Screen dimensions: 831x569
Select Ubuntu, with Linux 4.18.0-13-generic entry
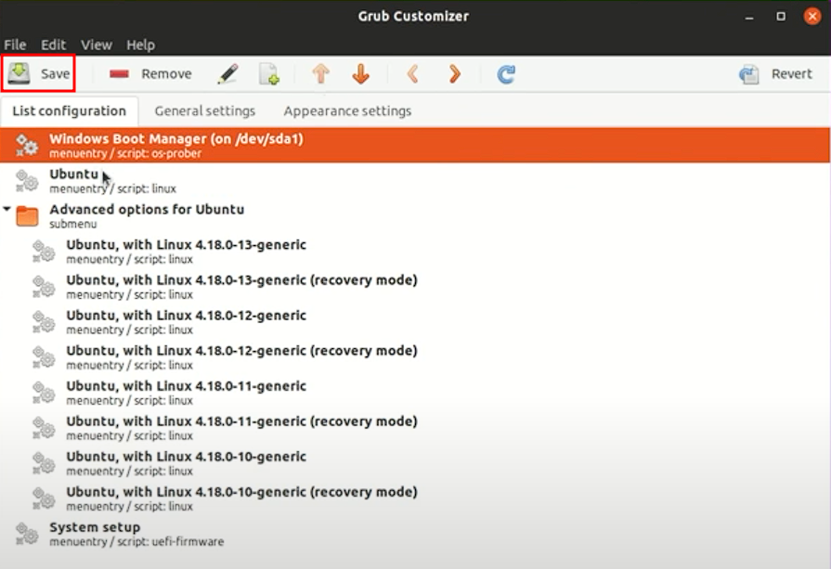tap(415, 252)
